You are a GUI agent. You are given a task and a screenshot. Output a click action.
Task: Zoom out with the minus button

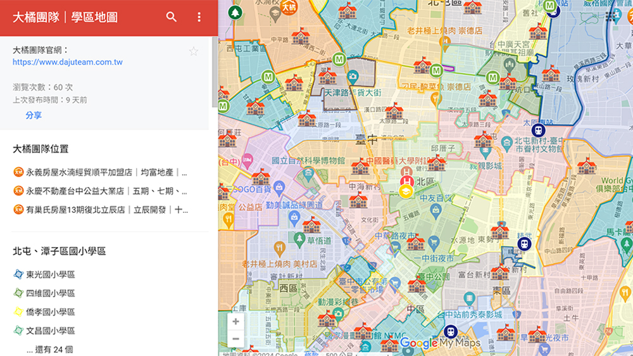tap(235, 339)
